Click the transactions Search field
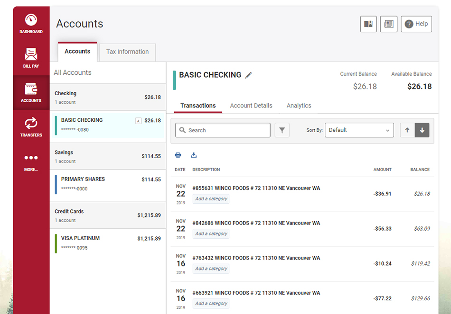The image size is (451, 314). pos(223,130)
